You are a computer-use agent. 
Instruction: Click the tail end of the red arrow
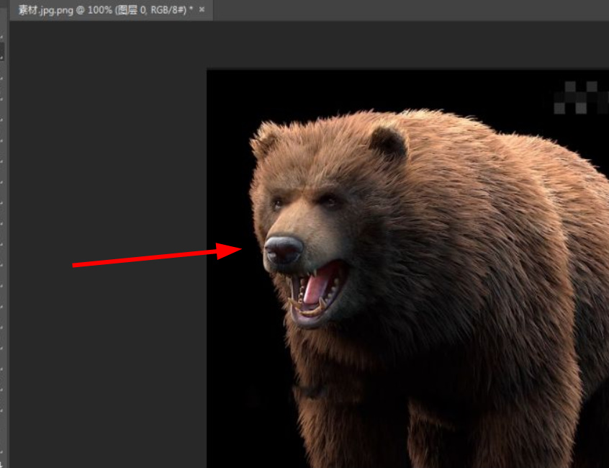click(x=75, y=265)
